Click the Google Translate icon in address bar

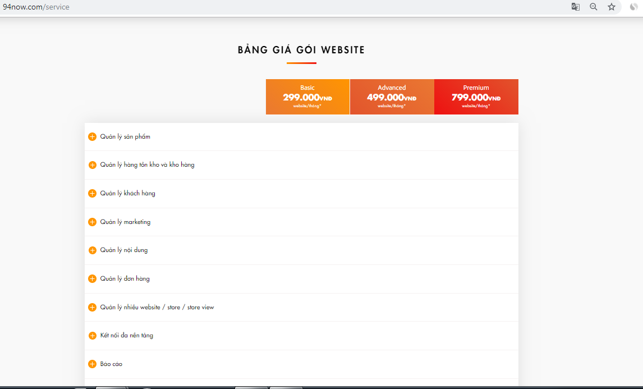[x=575, y=7]
